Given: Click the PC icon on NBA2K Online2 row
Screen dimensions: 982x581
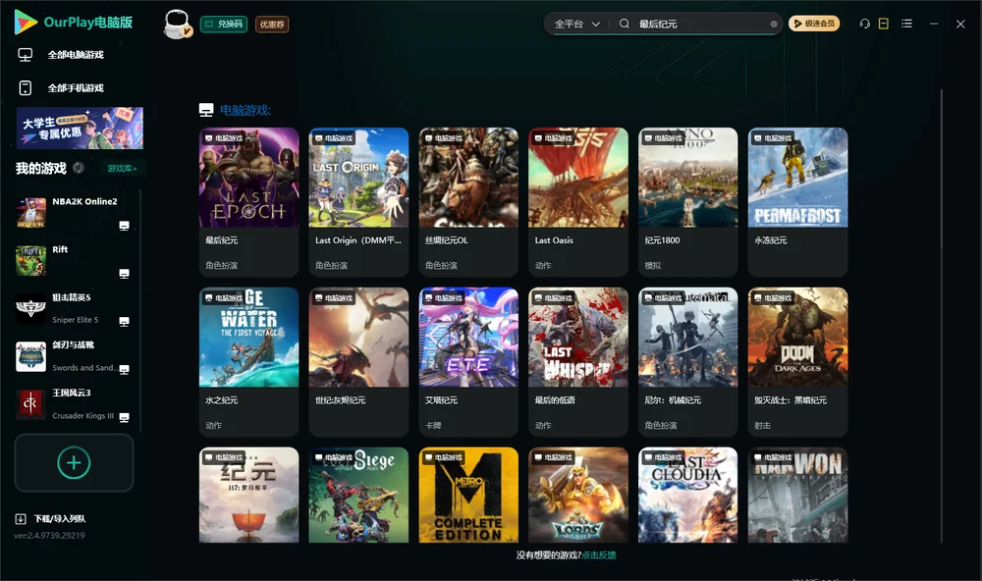Looking at the screenshot, I should 124,226.
